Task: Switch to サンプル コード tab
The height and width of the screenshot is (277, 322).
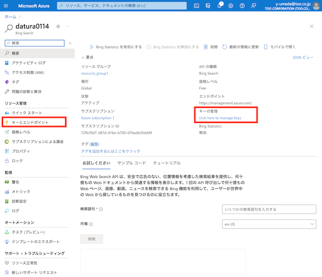Action: tap(131, 163)
